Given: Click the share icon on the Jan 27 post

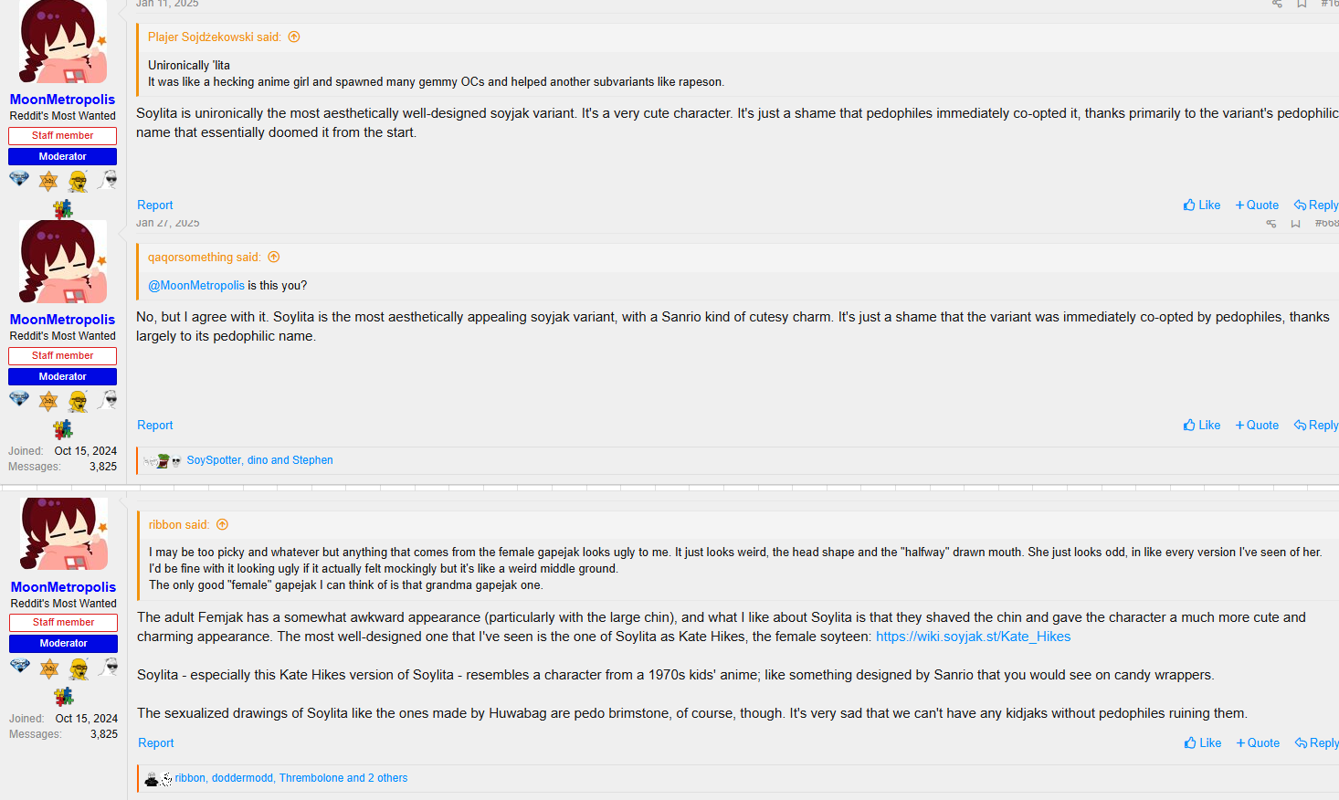Looking at the screenshot, I should [x=1270, y=224].
